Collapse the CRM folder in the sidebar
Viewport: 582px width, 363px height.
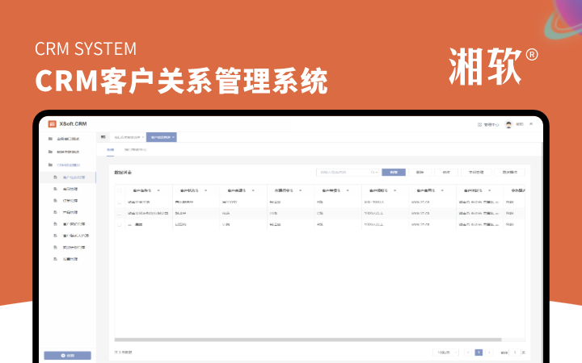tap(50, 164)
